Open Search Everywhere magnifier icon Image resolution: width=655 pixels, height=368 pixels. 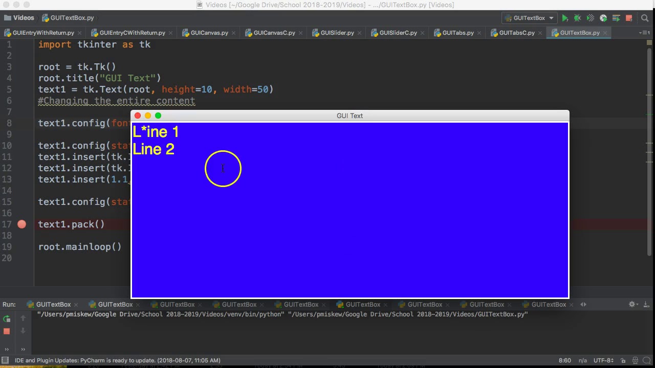(644, 18)
